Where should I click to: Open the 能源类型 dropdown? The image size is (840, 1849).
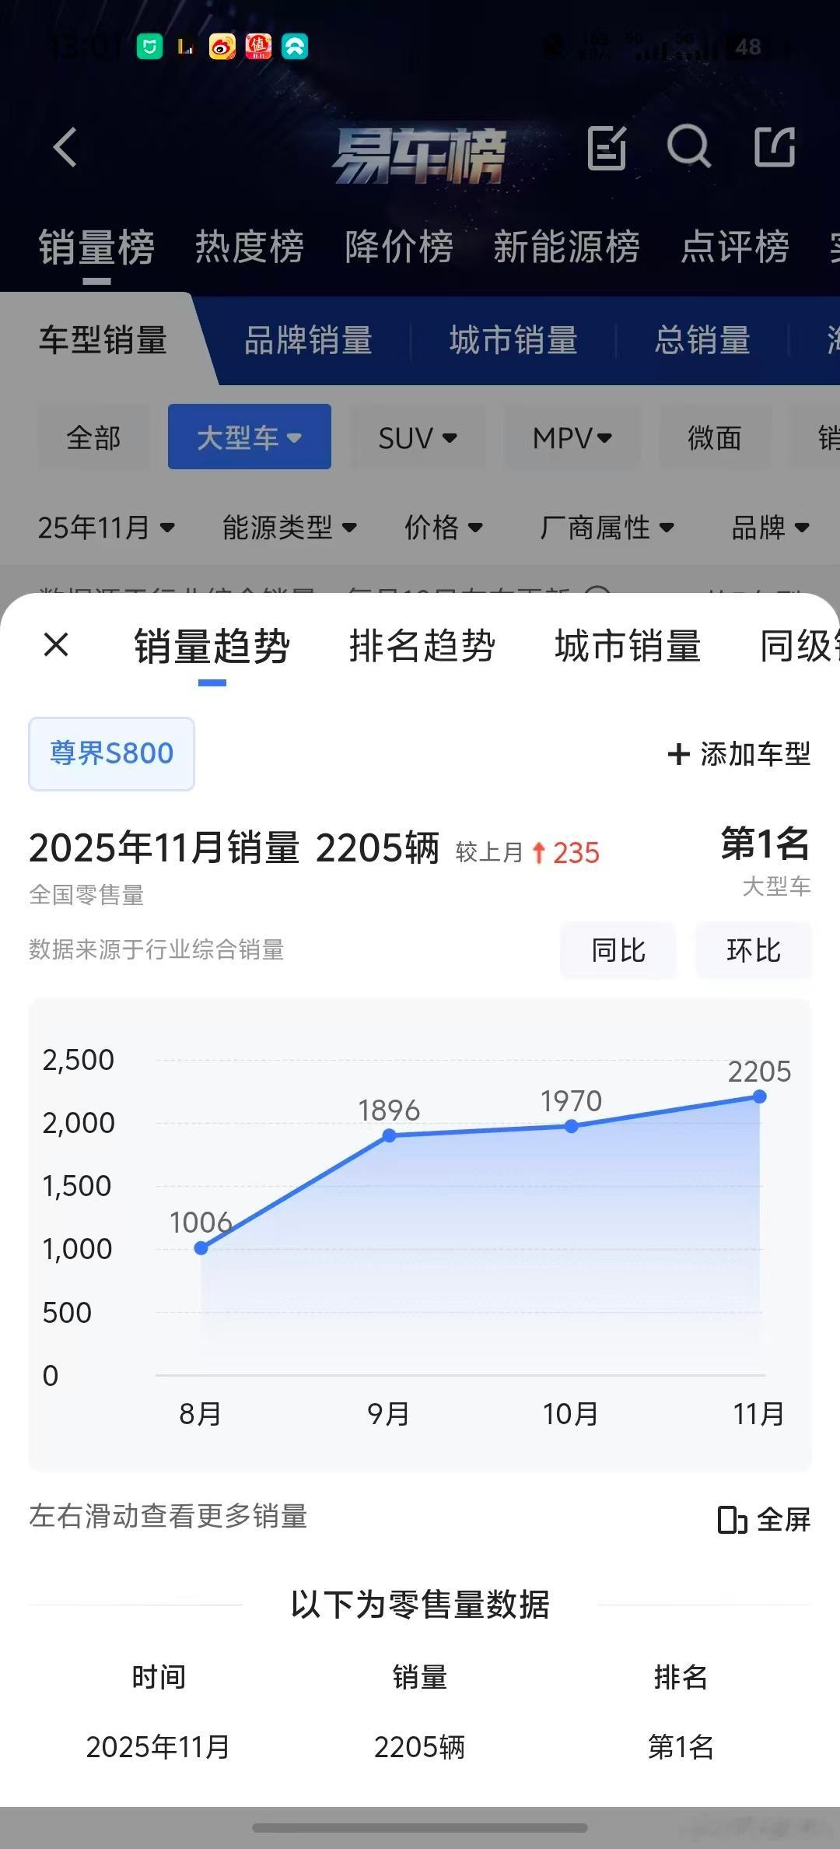tap(289, 528)
